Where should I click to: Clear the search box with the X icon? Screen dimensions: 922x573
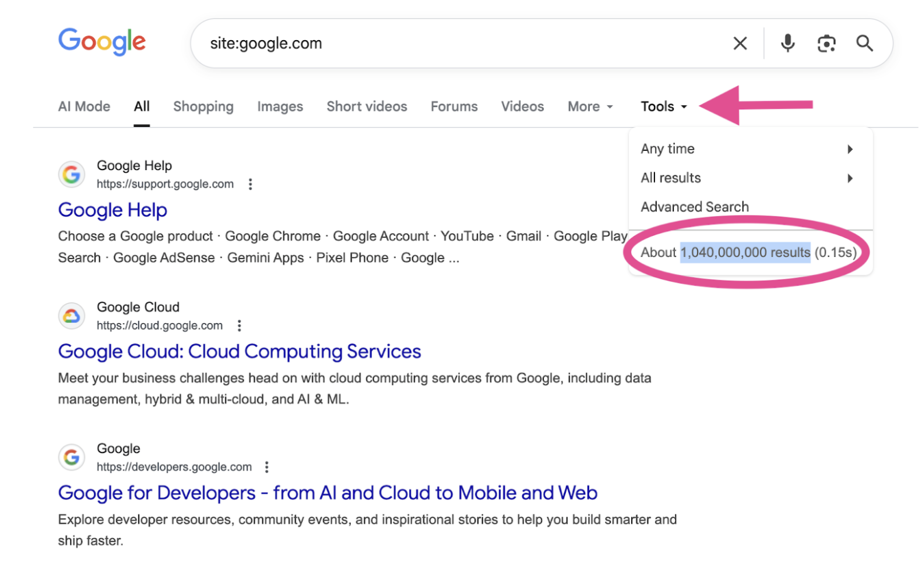[x=740, y=43]
